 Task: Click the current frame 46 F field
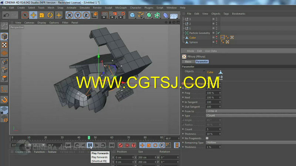(172, 138)
